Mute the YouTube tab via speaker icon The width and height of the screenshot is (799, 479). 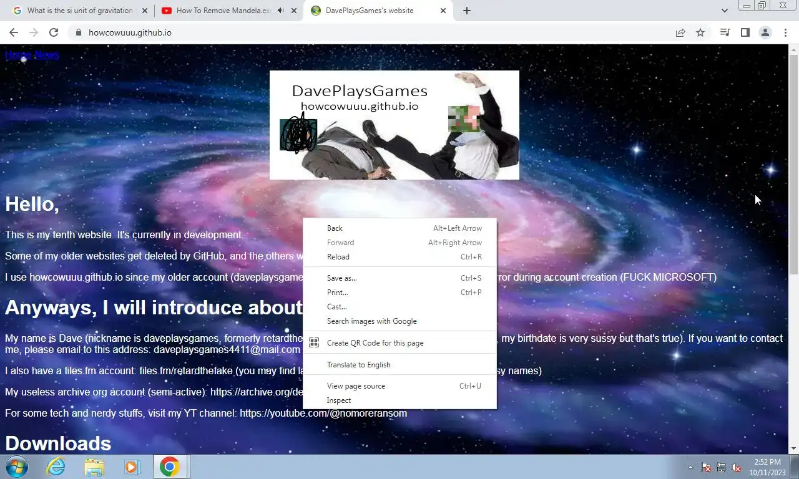[x=280, y=11]
